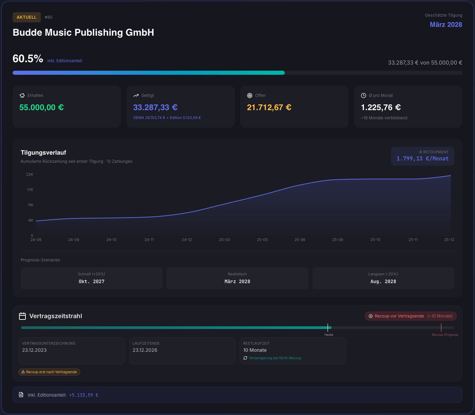This screenshot has width=475, height=415.
Task: Choose the Langsam (-20%) scenario card
Action: coord(383,278)
